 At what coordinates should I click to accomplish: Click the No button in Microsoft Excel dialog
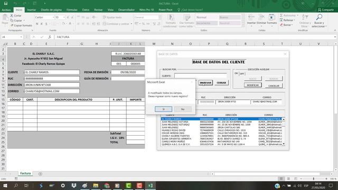coord(183,109)
